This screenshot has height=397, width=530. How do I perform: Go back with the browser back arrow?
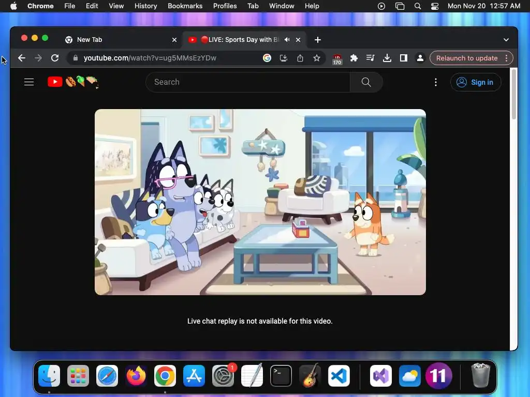[22, 58]
